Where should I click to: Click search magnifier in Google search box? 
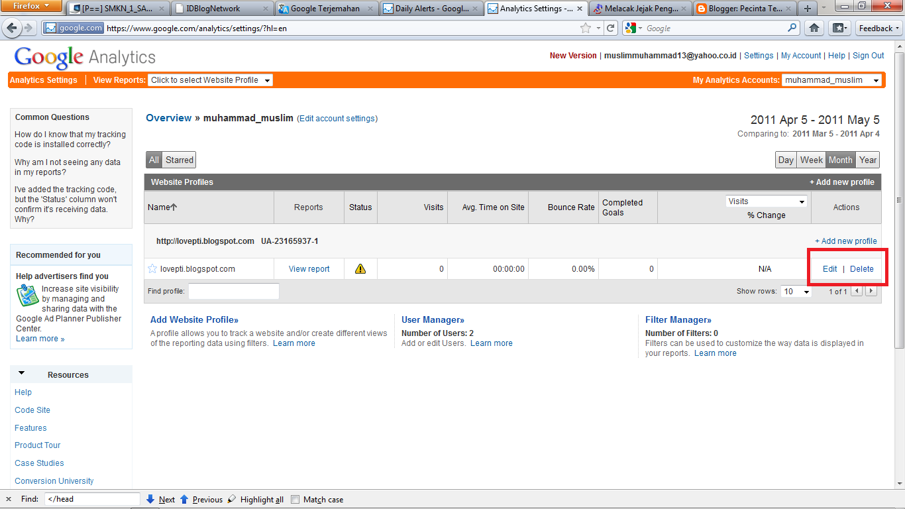[x=792, y=28]
